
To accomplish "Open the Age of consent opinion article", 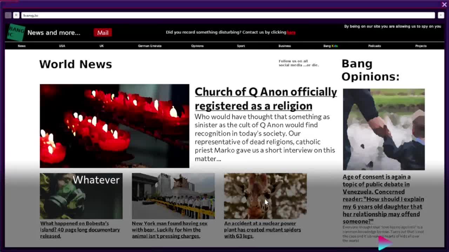I will coord(383,199).
